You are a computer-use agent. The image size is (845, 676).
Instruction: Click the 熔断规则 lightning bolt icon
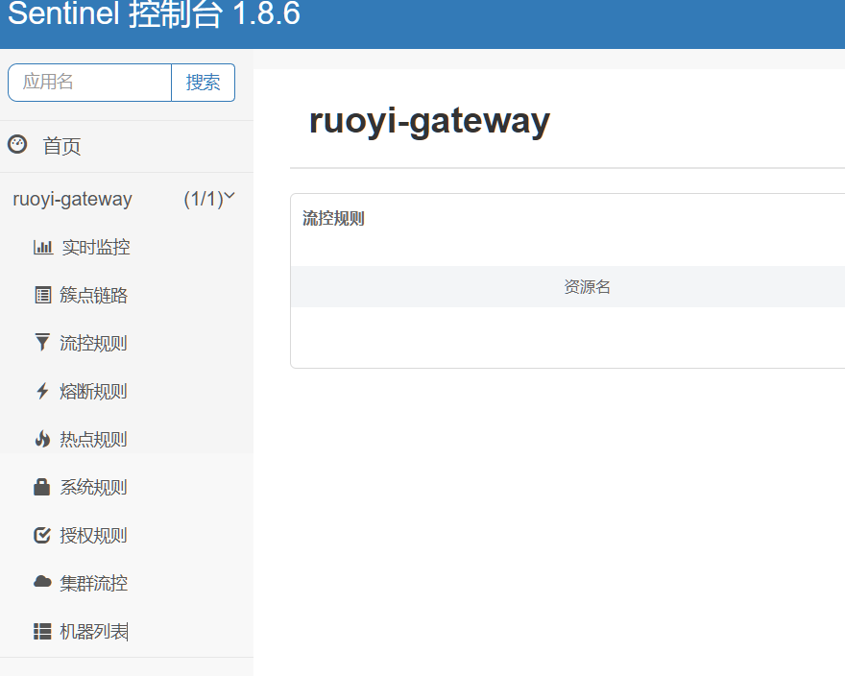coord(42,391)
